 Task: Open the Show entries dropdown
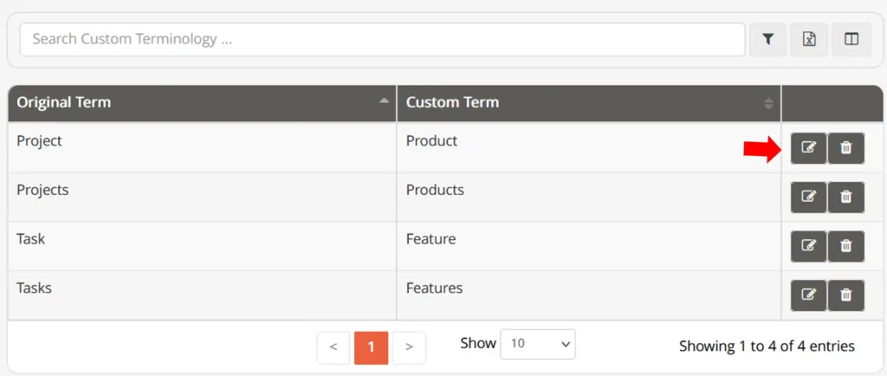(537, 344)
